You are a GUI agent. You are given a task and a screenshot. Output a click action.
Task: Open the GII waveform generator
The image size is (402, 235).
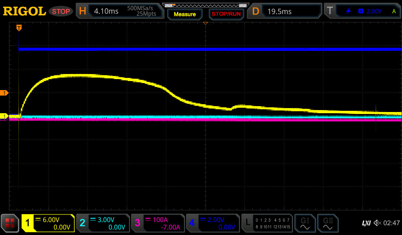[x=327, y=223]
